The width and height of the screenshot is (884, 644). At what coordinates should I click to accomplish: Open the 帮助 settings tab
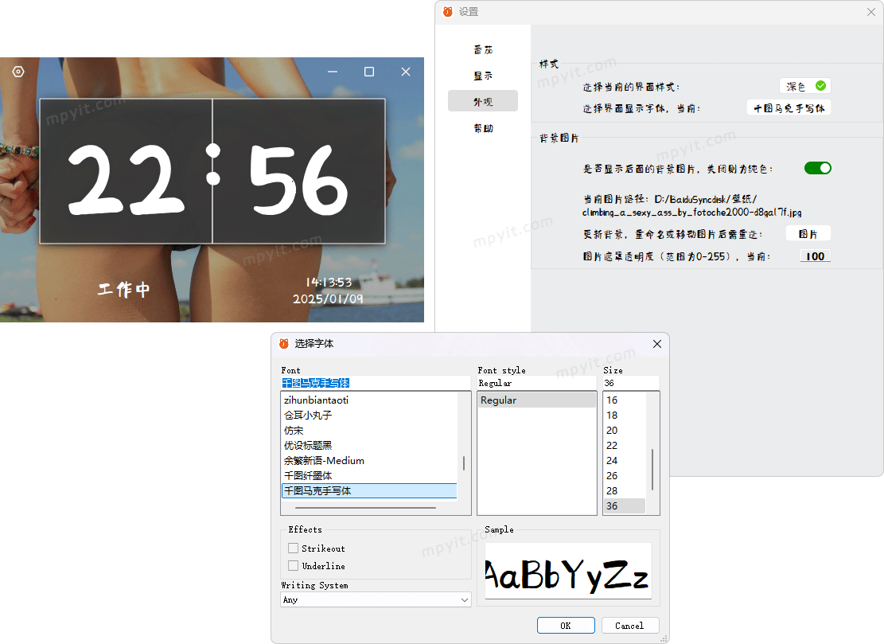pyautogui.click(x=483, y=128)
